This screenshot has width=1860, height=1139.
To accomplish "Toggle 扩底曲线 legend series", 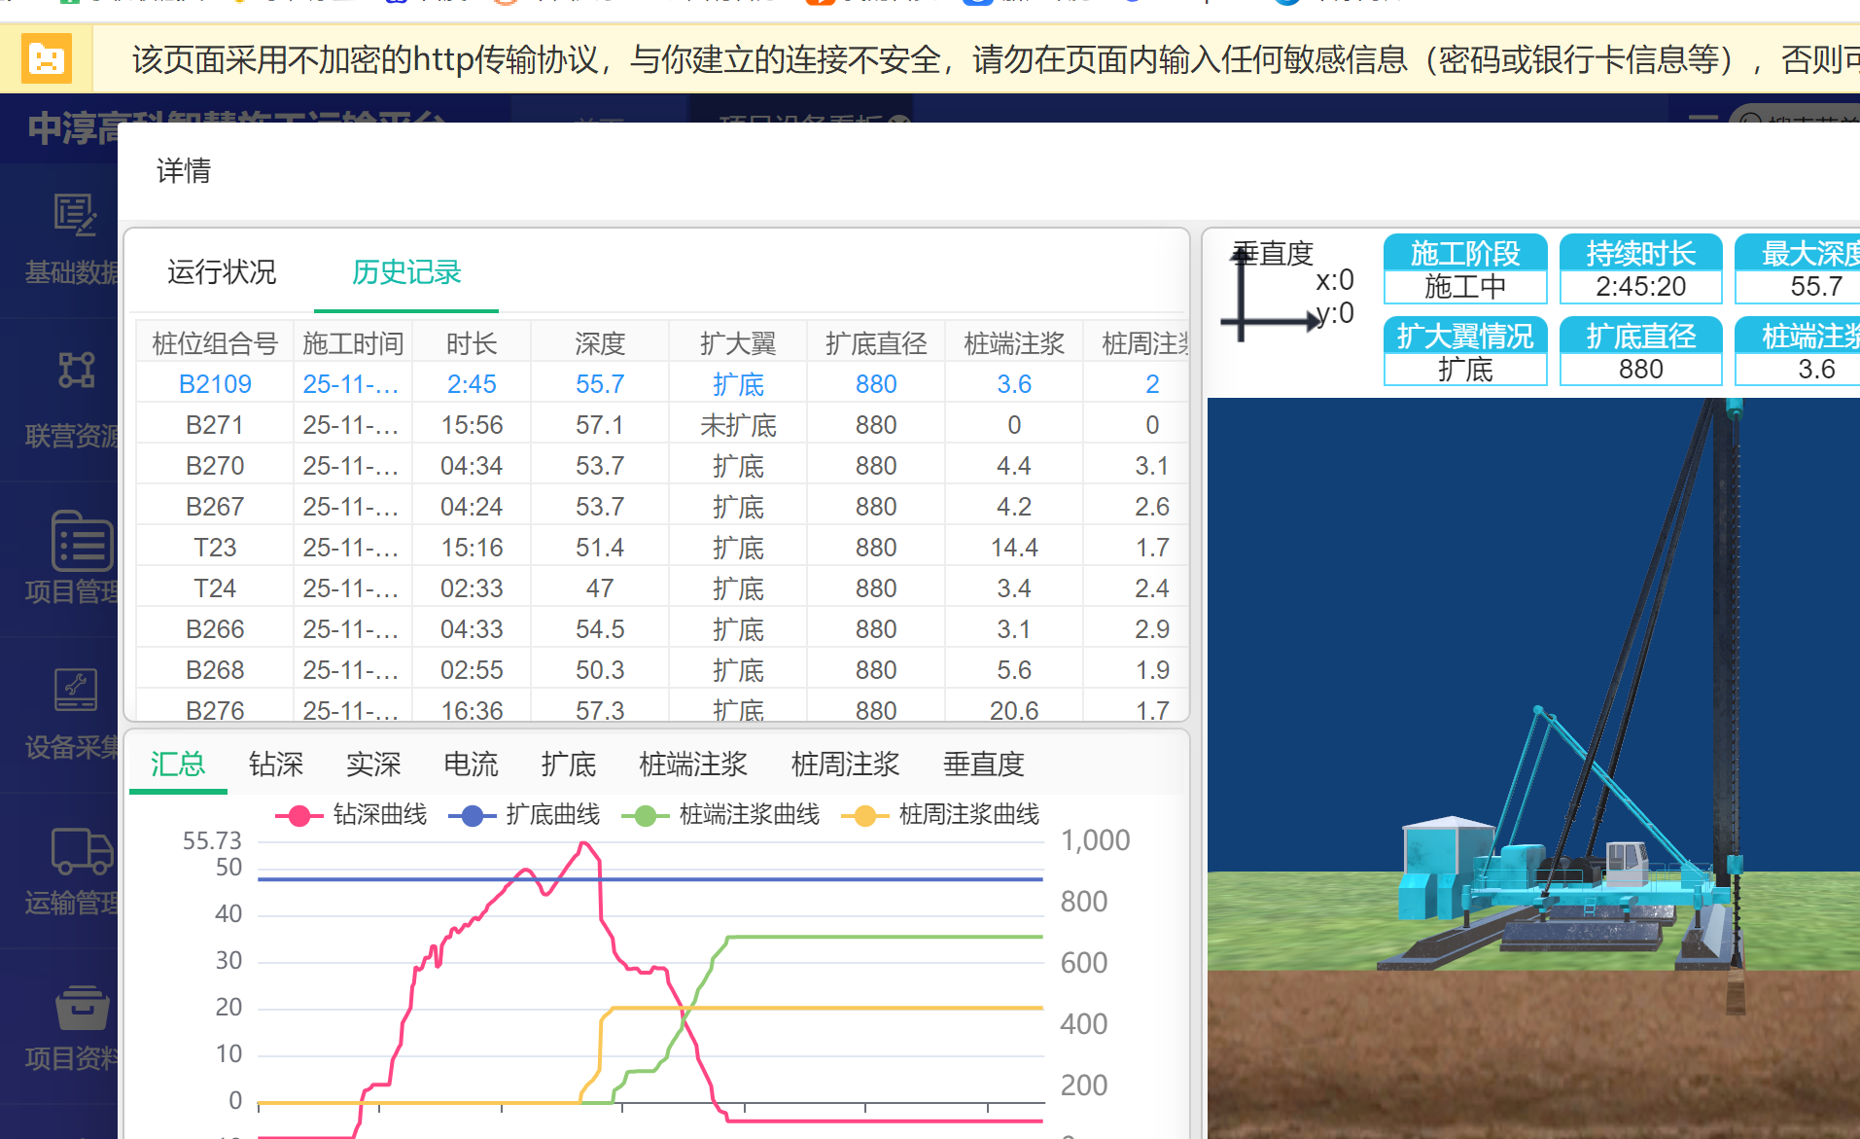I will pos(525,815).
